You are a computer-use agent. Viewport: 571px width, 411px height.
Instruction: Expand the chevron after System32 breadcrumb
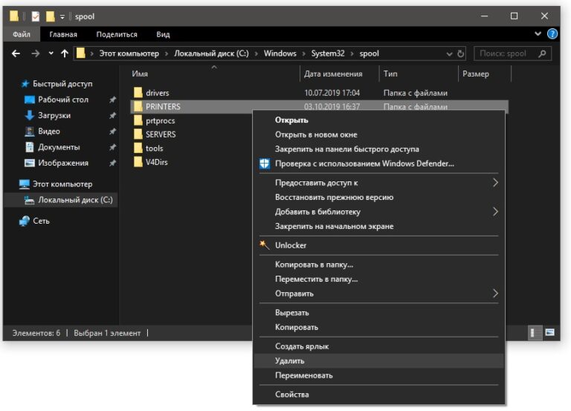(x=352, y=54)
